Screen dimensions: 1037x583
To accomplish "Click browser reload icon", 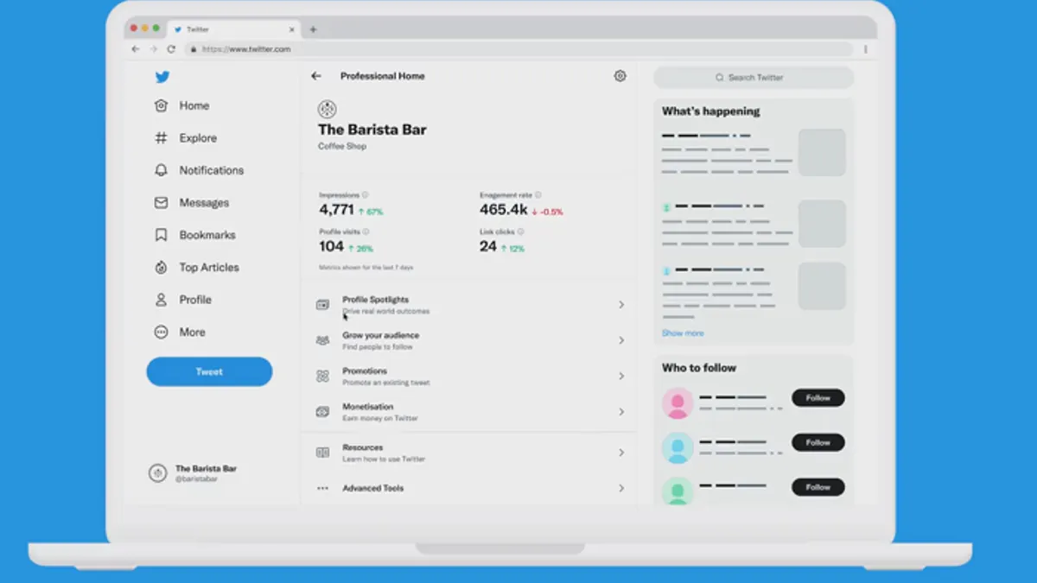I will pyautogui.click(x=171, y=49).
